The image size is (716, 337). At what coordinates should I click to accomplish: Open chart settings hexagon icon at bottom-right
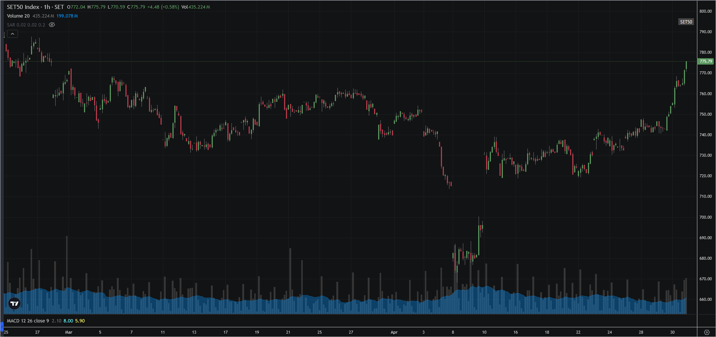707,332
